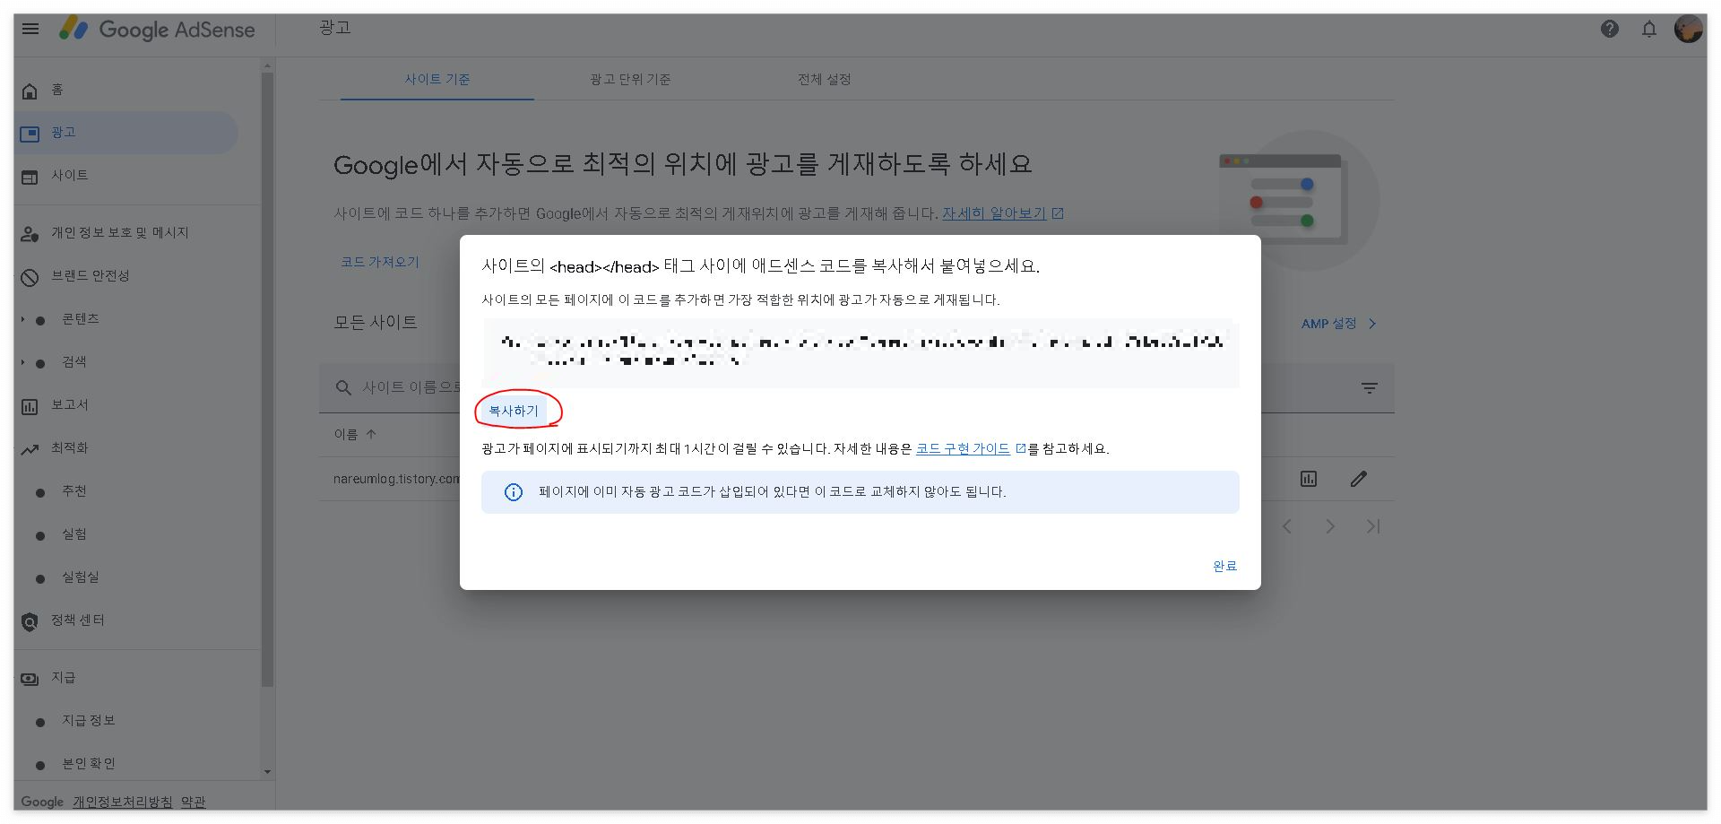The height and width of the screenshot is (824, 1721).
Task: Open the notifications bell
Action: (1649, 29)
